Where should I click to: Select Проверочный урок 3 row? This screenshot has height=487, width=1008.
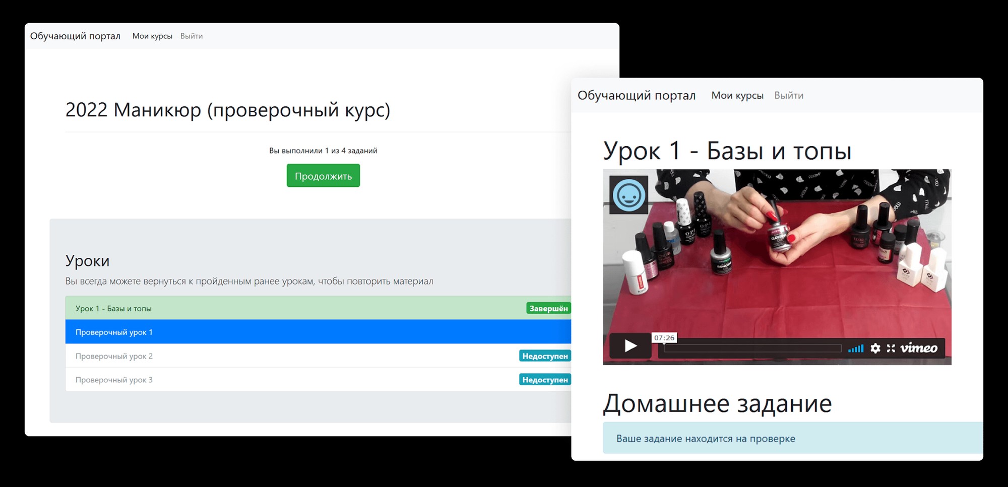pos(318,379)
